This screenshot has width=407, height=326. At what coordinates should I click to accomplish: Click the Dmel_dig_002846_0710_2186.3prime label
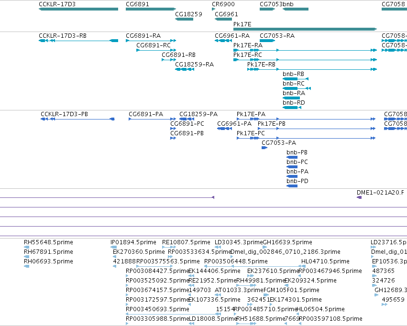point(285,252)
